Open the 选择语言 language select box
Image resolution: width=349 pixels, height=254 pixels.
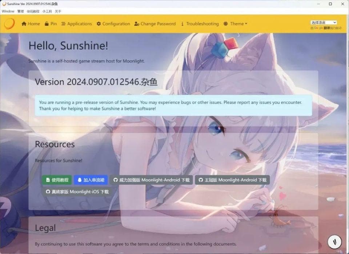(x=324, y=22)
